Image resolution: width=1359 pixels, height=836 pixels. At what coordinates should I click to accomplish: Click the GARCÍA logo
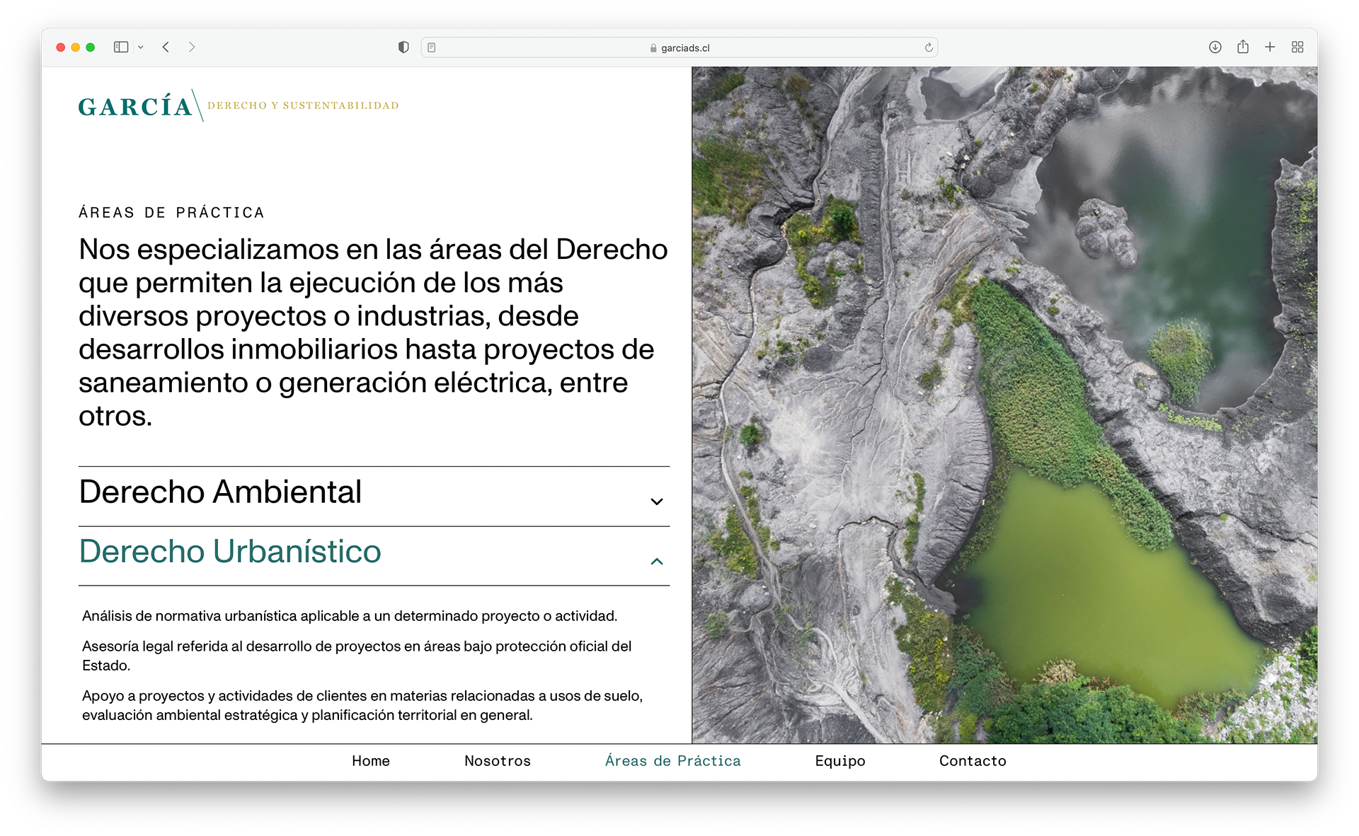point(136,106)
